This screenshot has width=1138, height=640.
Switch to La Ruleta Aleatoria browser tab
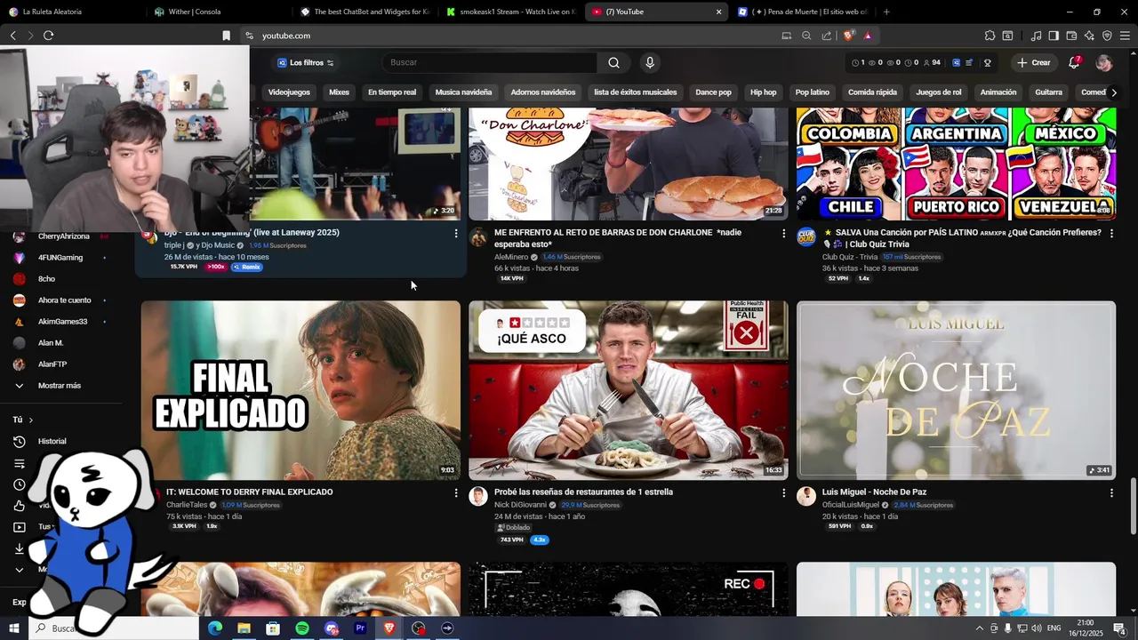(x=71, y=12)
